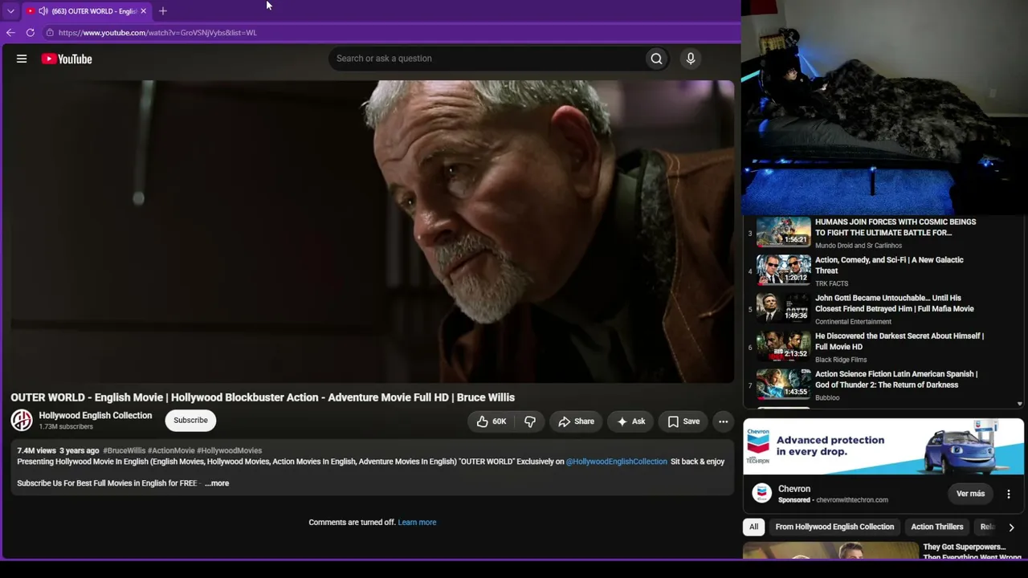The width and height of the screenshot is (1028, 578).
Task: Mute the OUTER WORLD tab audio
Action: pos(43,11)
